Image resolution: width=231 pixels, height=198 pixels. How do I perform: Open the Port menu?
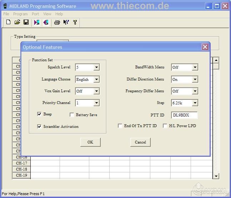[35, 14]
